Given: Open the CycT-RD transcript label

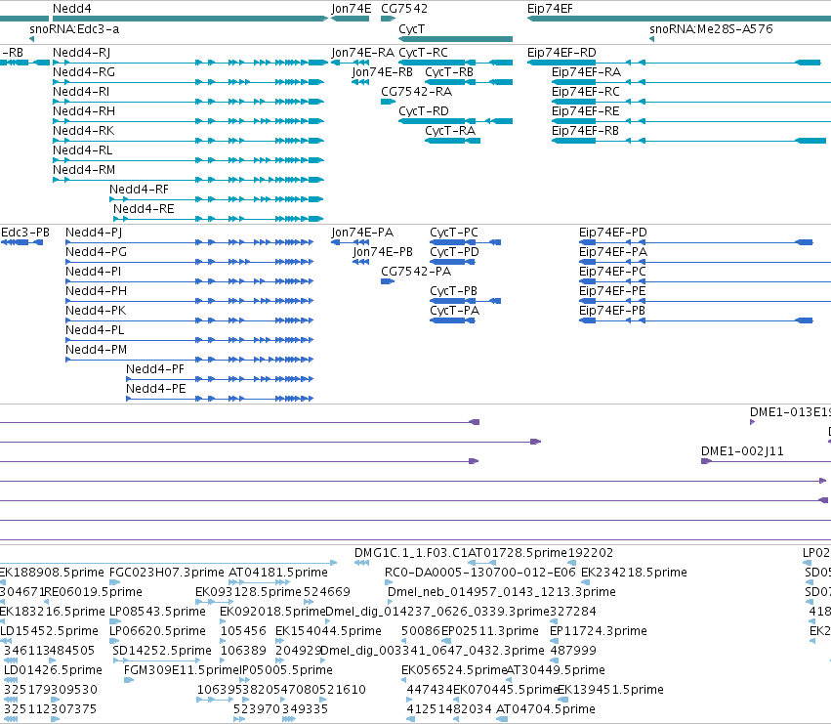Looking at the screenshot, I should (x=424, y=111).
